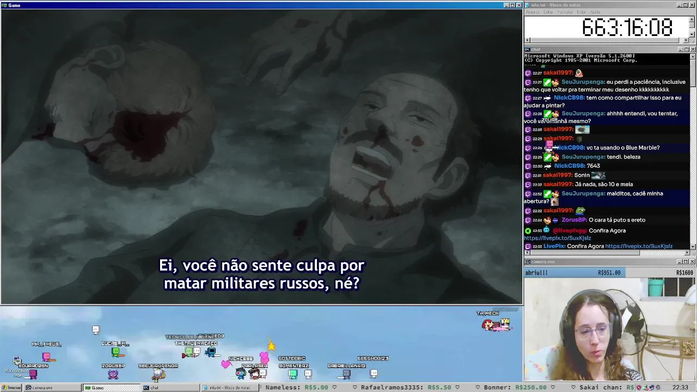
Task: Click the chat window scrollbar down arrow
Action: [693, 247]
